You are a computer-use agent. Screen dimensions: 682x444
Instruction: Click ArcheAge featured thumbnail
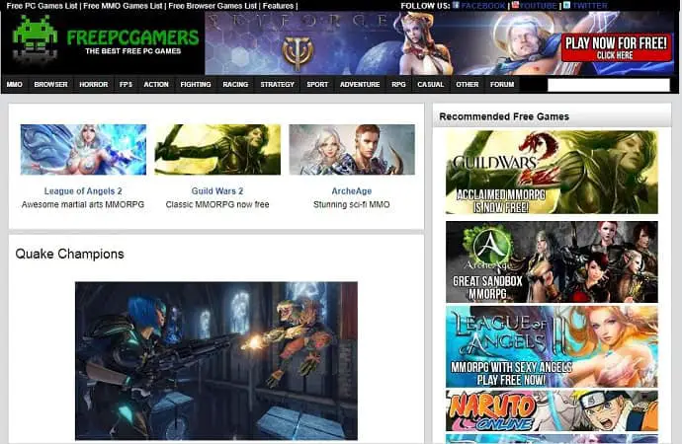point(352,150)
